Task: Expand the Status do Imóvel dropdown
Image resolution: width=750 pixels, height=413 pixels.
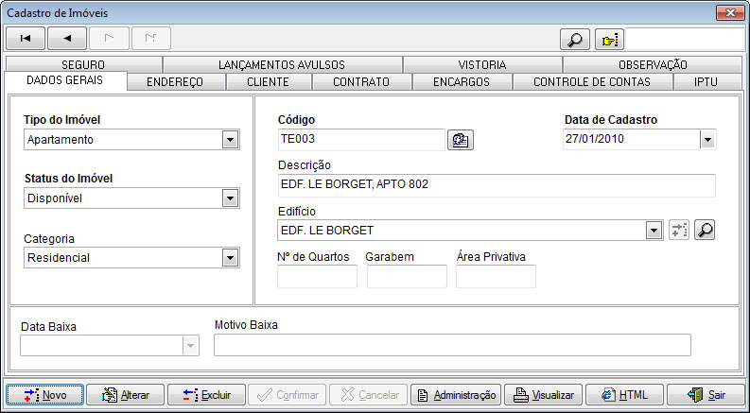Action: [x=230, y=198]
